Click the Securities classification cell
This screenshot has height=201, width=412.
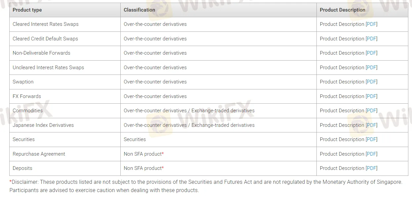[x=219, y=139]
